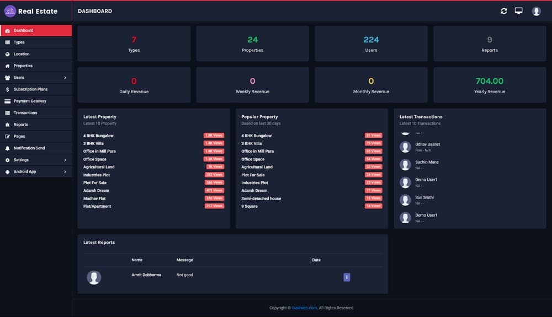Click the Types list icon in sidebar
552x317 pixels.
(x=7, y=42)
